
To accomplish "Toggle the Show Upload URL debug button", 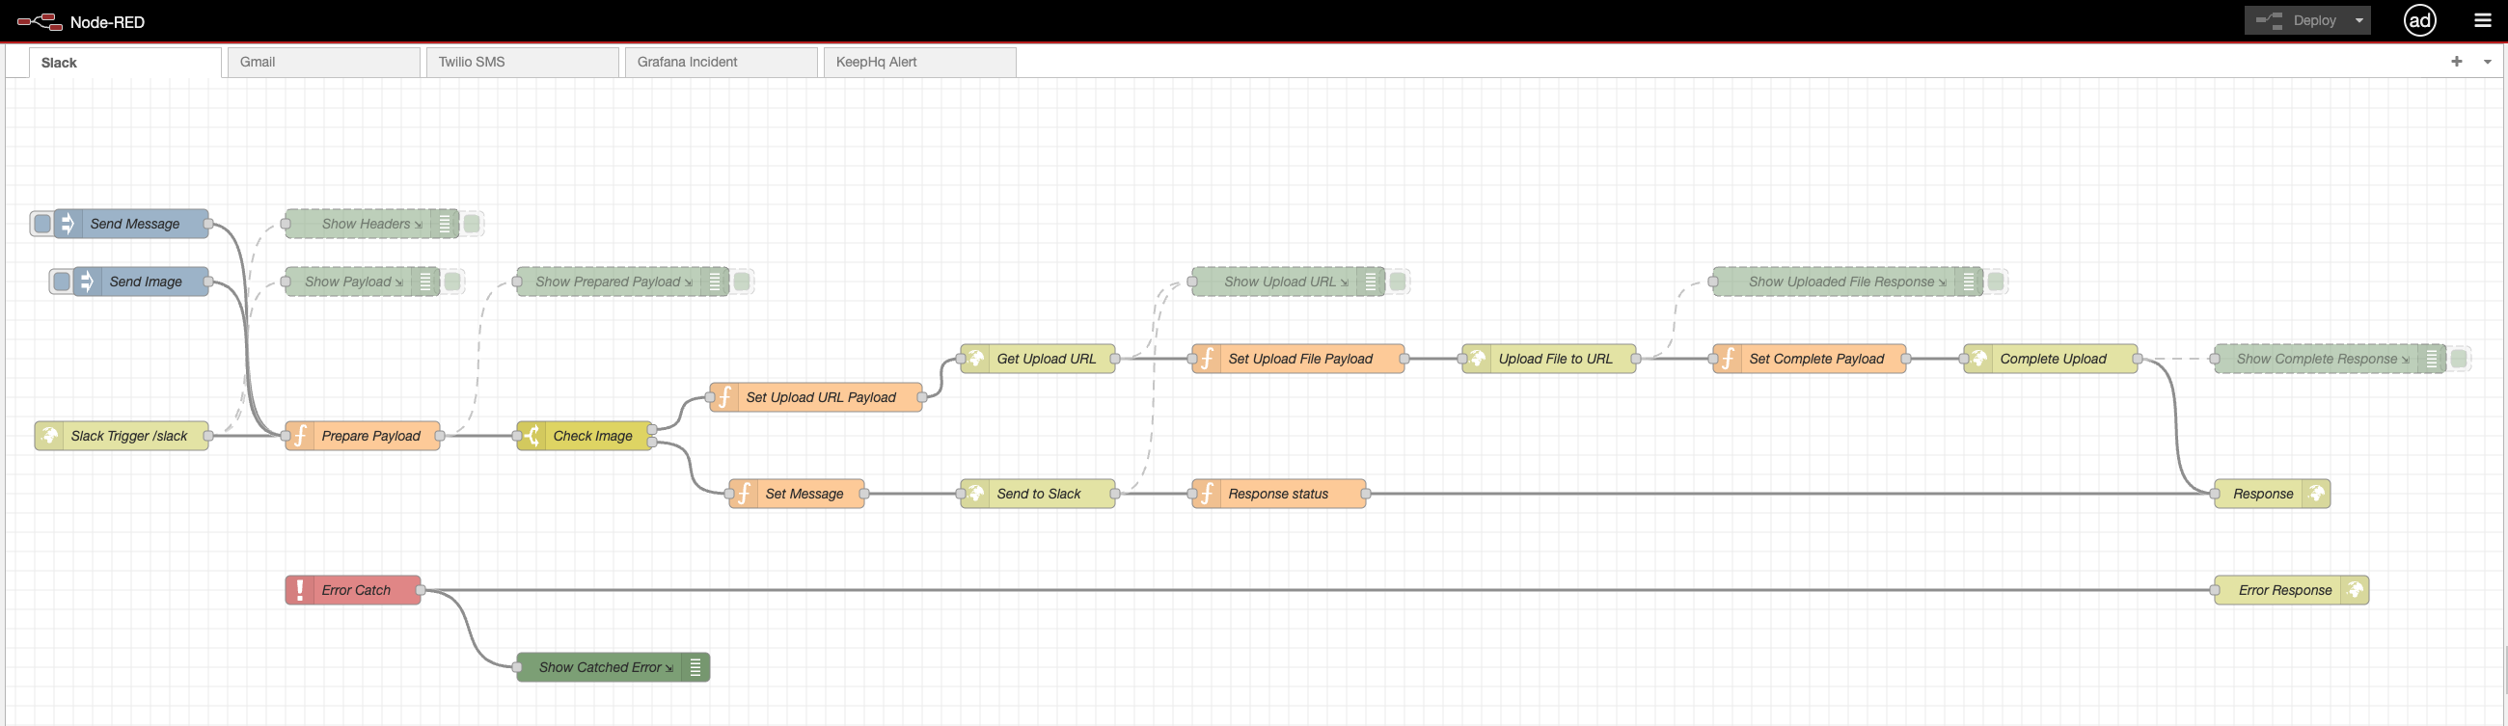I will tap(1398, 282).
